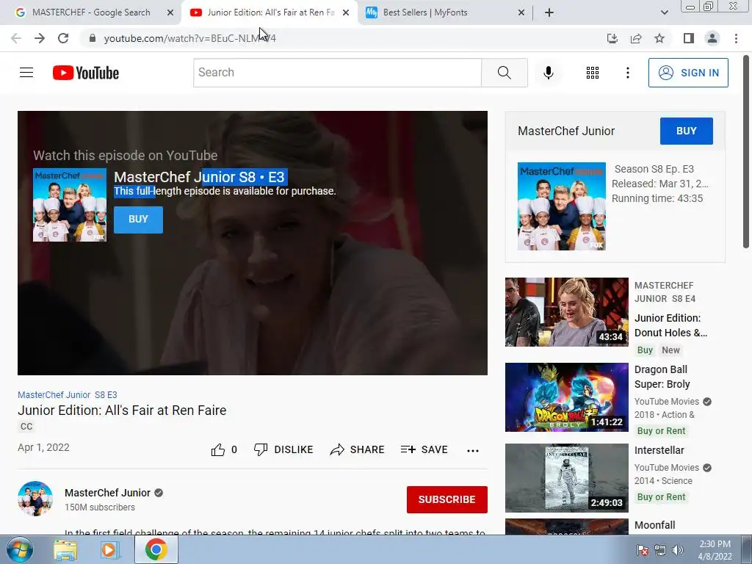
Task: Close the Junior Edition YouTube tab
Action: pyautogui.click(x=346, y=12)
